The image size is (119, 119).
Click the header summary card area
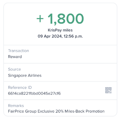pos(60,24)
